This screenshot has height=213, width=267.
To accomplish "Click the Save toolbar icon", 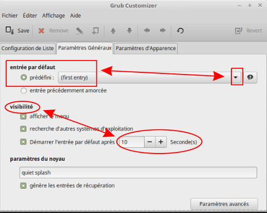I will (x=9, y=31).
